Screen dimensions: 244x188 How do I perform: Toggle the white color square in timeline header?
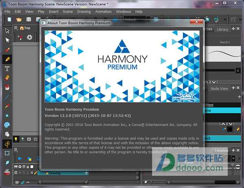[32, 167]
